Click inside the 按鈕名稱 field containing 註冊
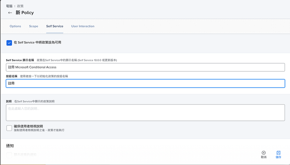The width and height of the screenshot is (290, 165). (x=145, y=83)
